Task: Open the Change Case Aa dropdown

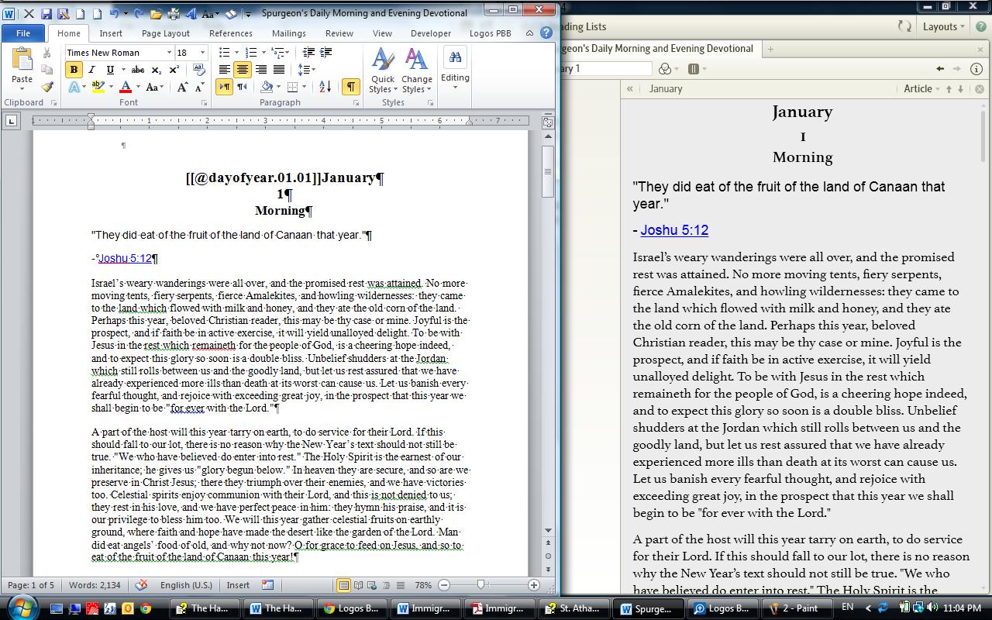Action: click(x=153, y=88)
